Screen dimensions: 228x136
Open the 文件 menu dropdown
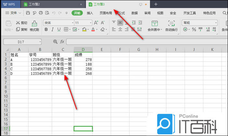pyautogui.click(x=13, y=13)
